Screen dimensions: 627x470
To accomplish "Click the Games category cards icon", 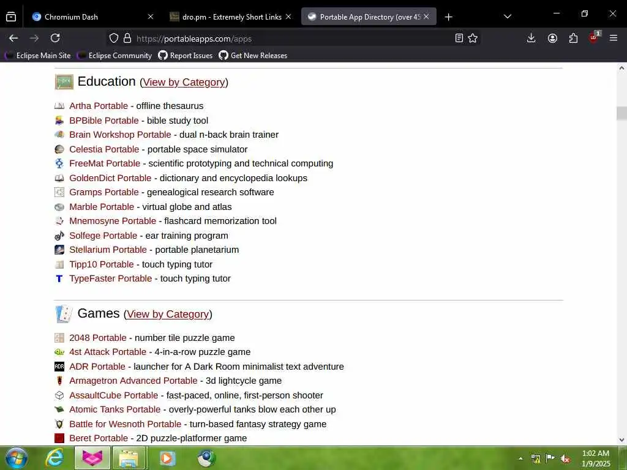I will tap(64, 314).
